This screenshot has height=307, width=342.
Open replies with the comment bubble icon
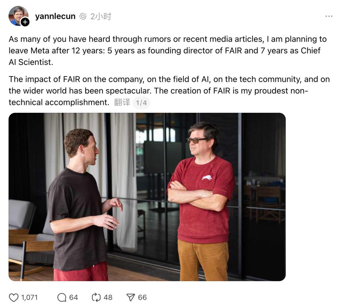(61, 297)
